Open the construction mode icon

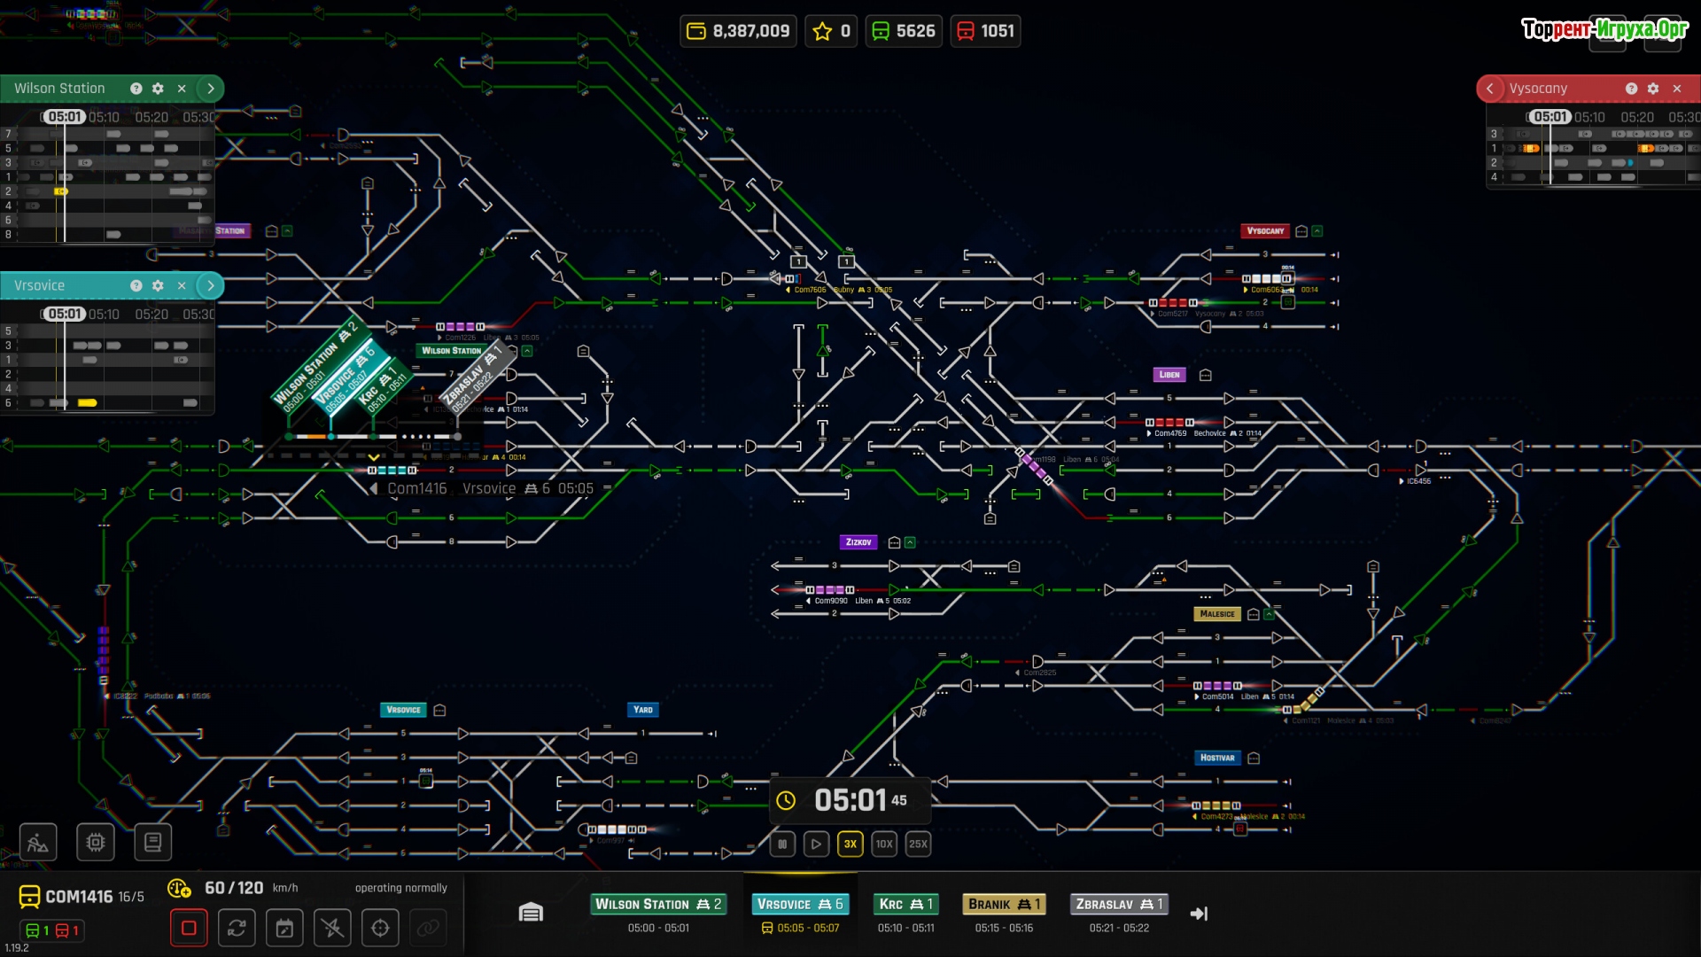click(x=38, y=842)
